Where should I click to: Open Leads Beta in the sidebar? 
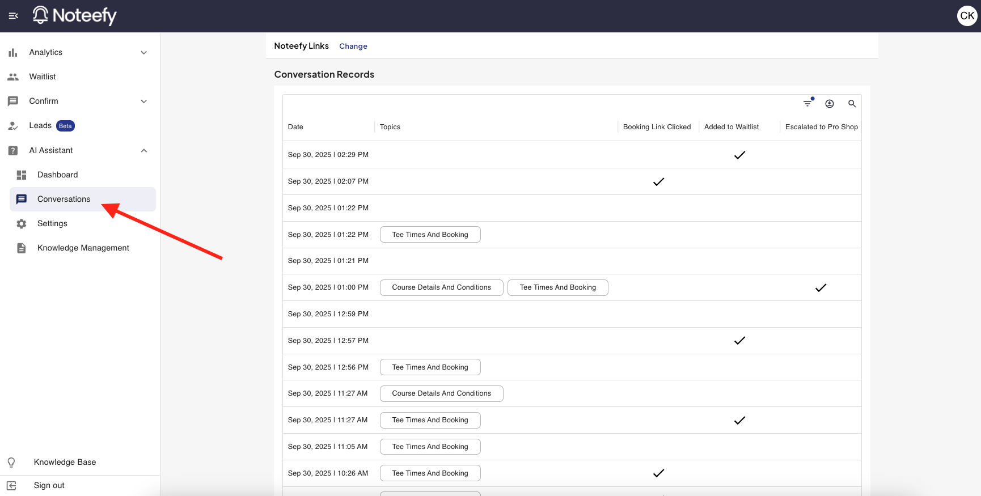[41, 126]
